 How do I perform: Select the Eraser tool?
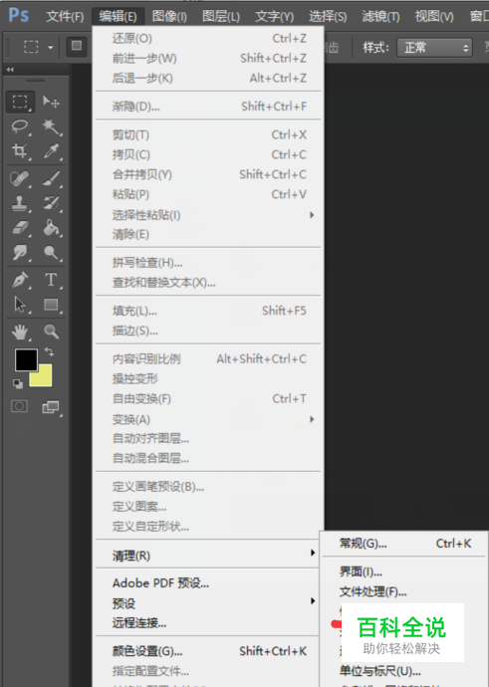pyautogui.click(x=20, y=228)
